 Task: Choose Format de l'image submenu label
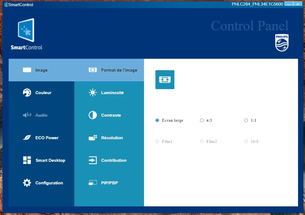click(119, 70)
